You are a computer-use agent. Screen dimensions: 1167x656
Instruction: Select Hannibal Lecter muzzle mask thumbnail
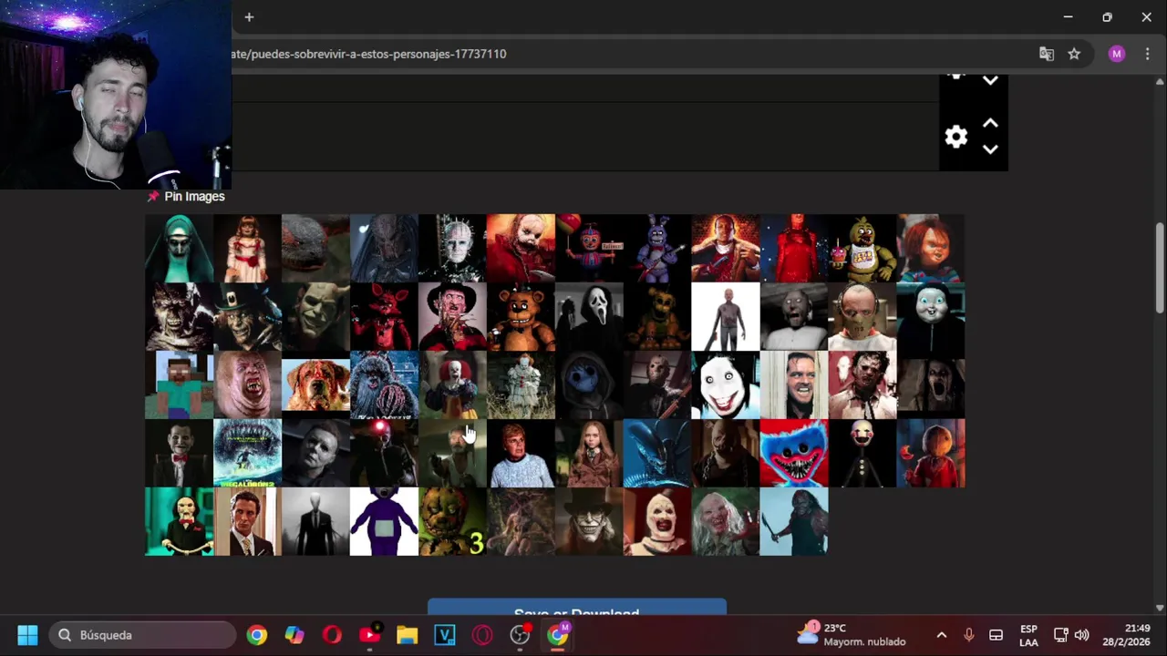862,316
